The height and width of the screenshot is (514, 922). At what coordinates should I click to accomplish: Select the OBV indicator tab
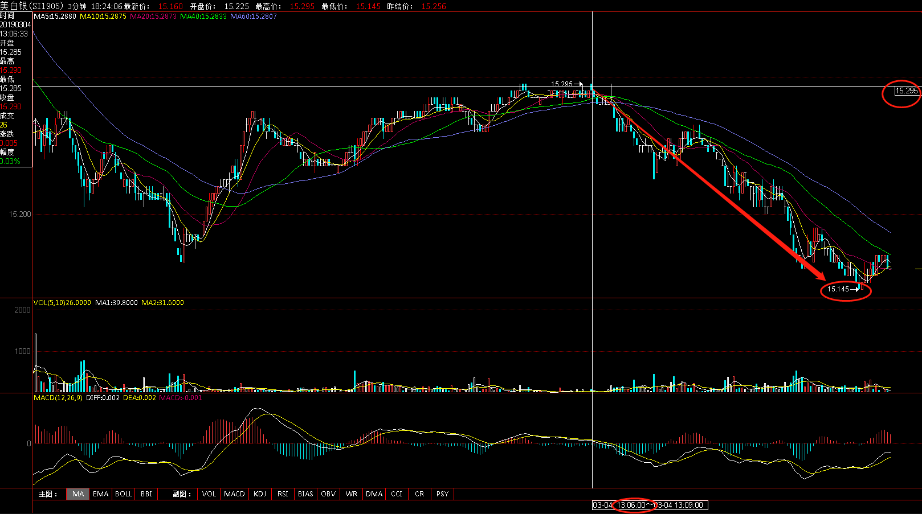click(x=328, y=494)
